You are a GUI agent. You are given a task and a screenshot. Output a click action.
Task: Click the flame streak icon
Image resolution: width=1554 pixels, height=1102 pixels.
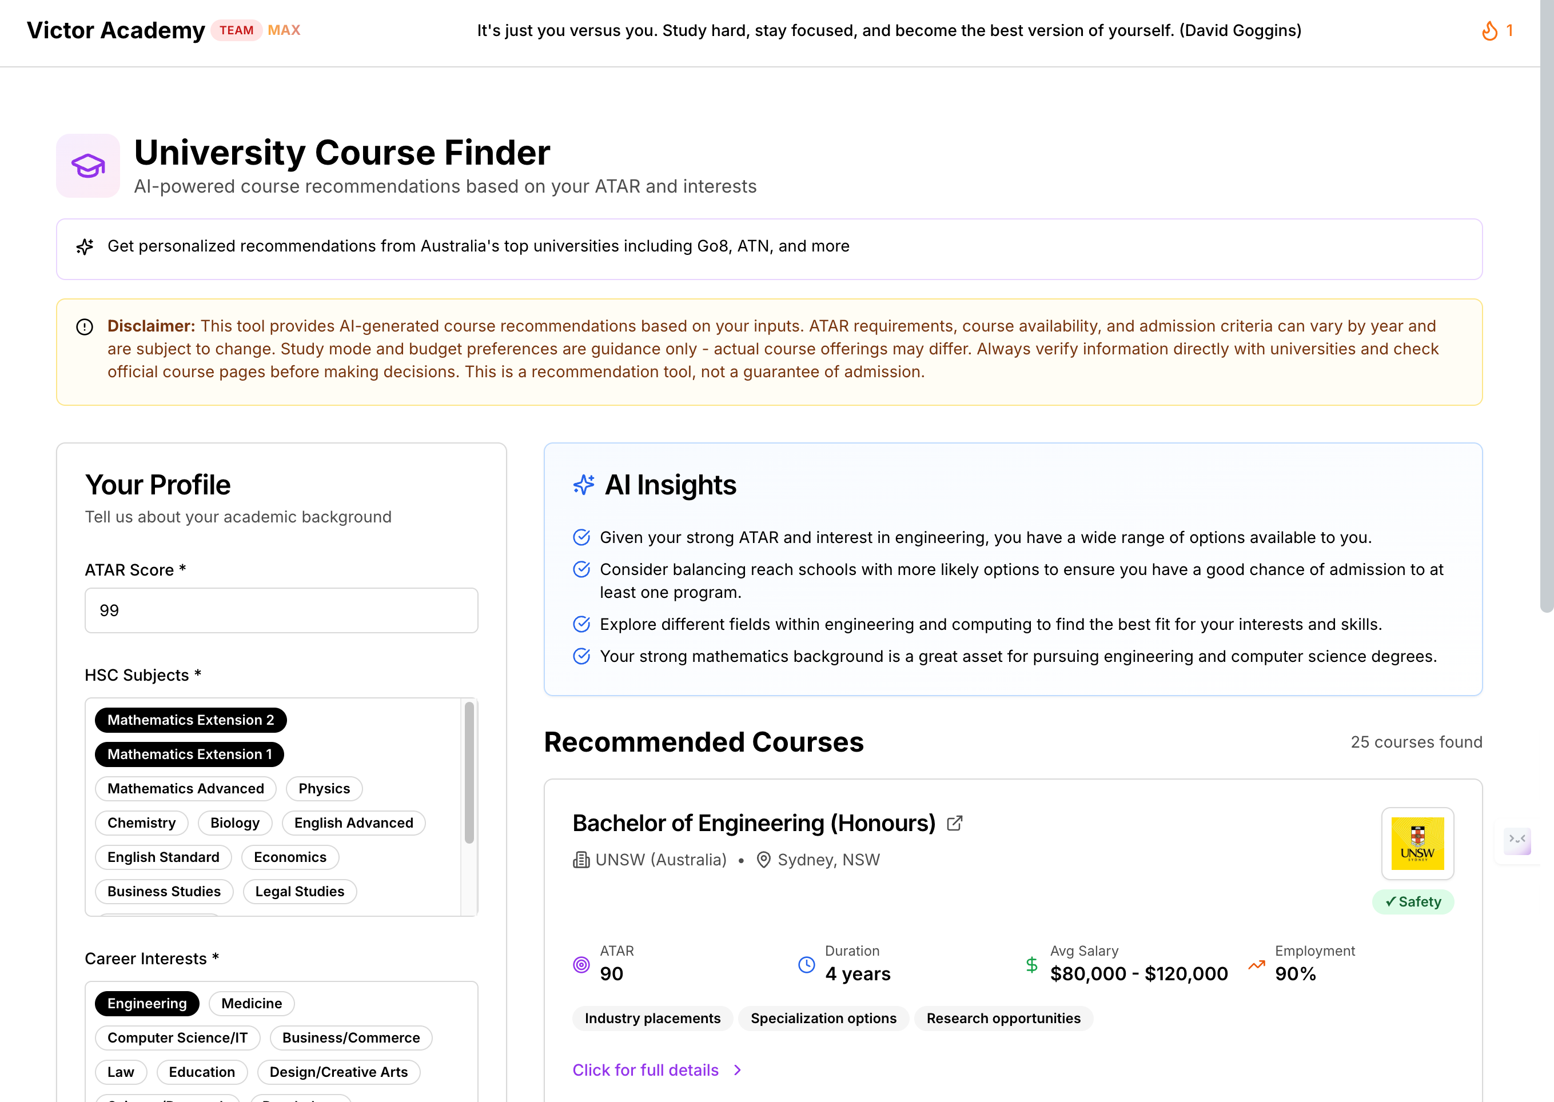coord(1489,30)
